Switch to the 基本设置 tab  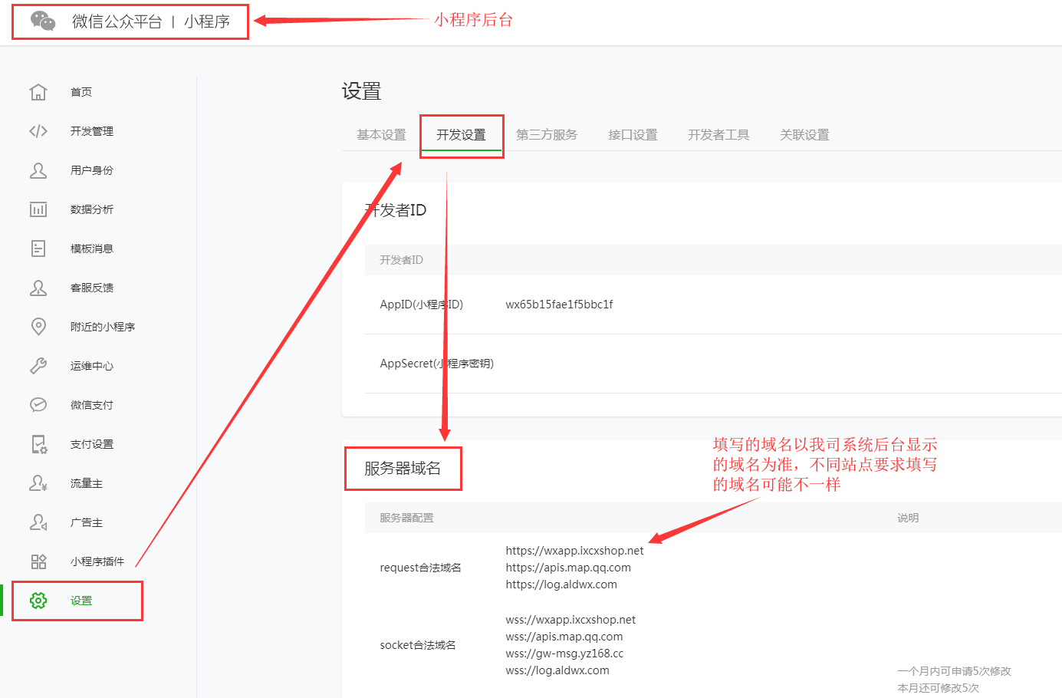point(381,135)
